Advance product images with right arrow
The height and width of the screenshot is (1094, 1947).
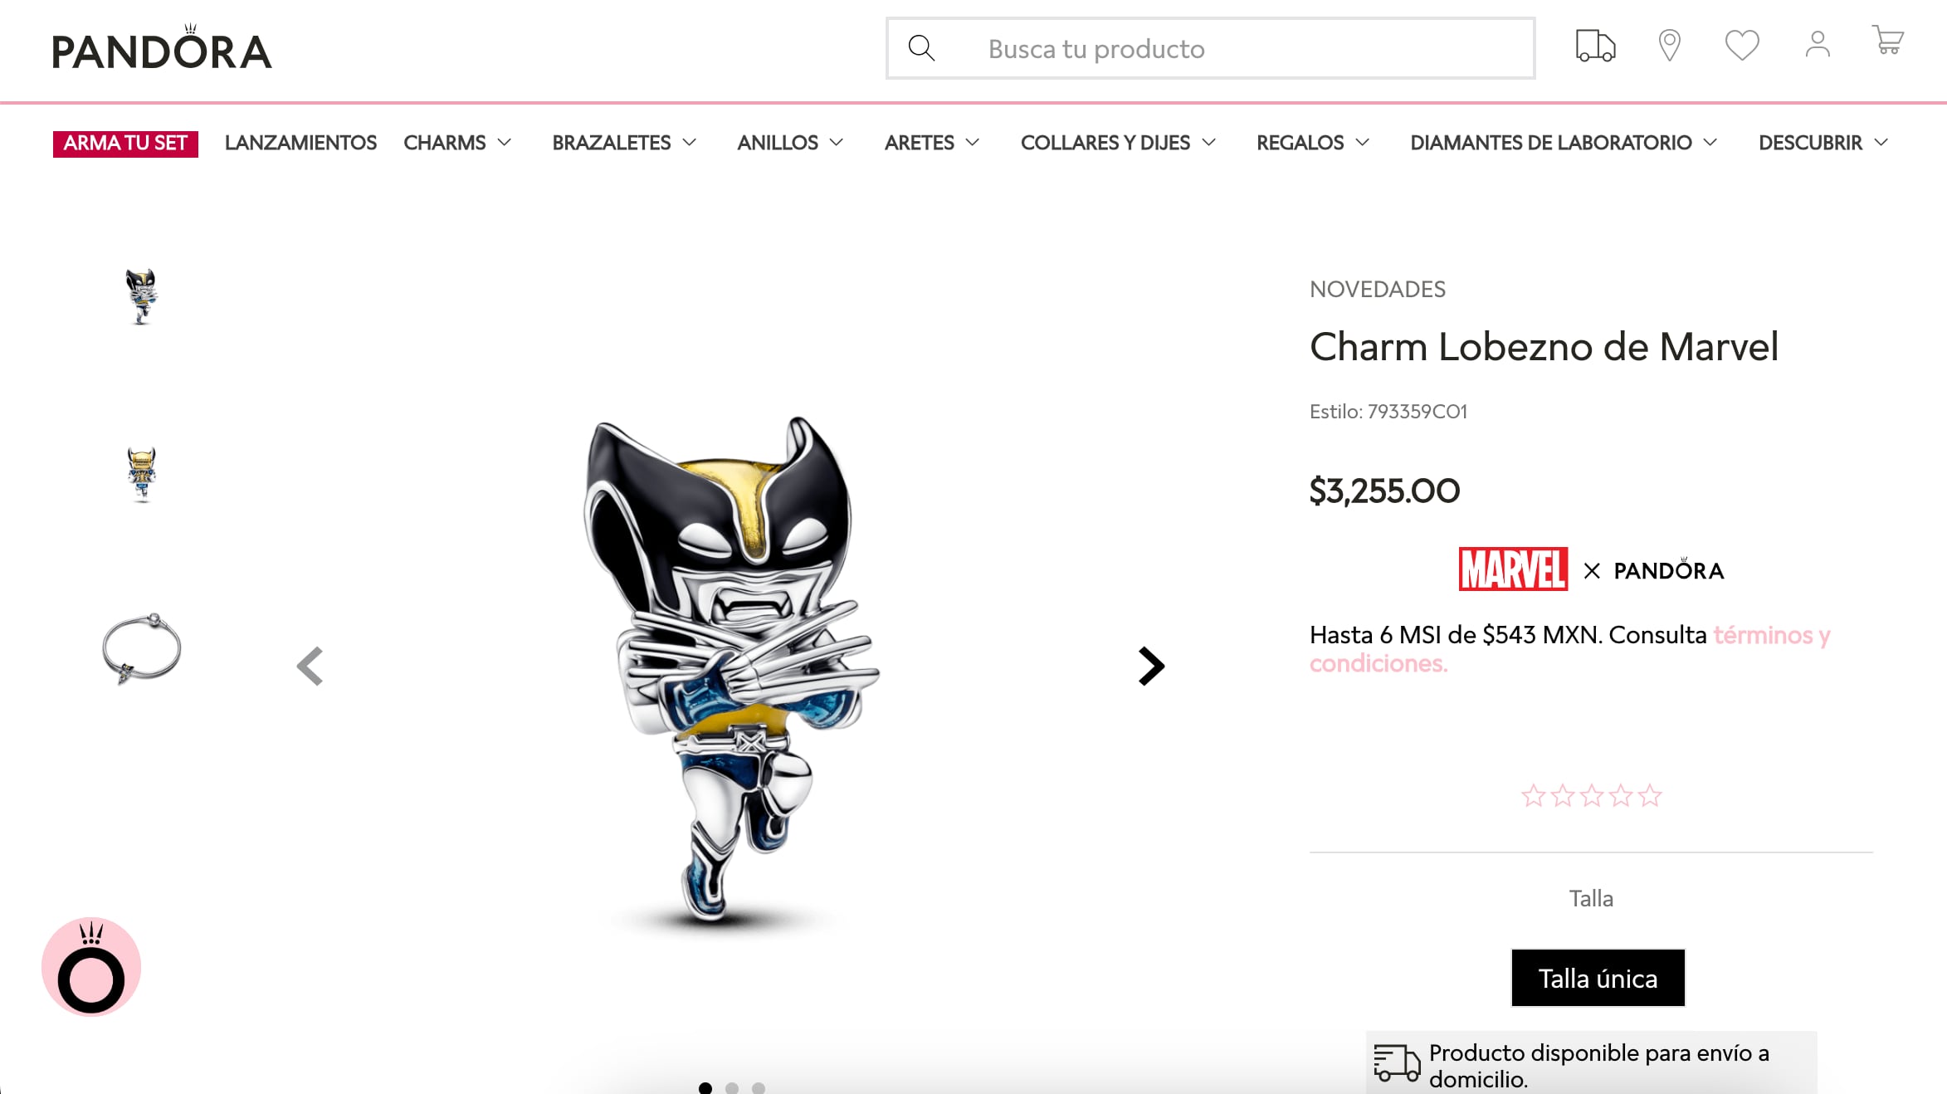click(1153, 664)
